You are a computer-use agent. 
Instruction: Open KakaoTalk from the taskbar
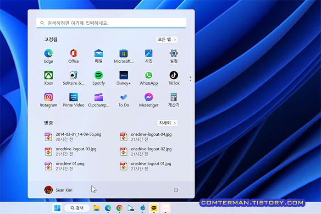154,208
